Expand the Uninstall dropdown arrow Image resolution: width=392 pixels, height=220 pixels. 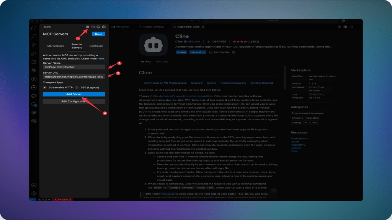[204, 52]
